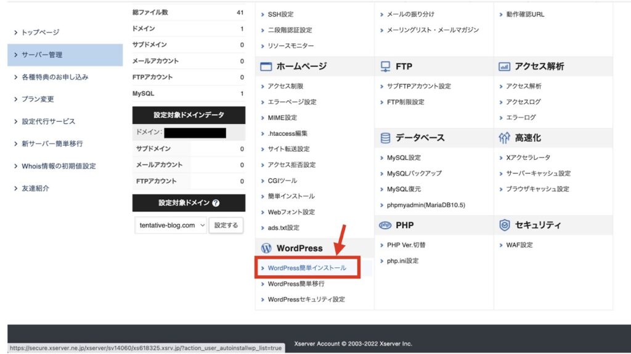This screenshot has width=631, height=354.
Task: Open phpmyadmin(MariaDB10.5) link
Action: point(426,205)
